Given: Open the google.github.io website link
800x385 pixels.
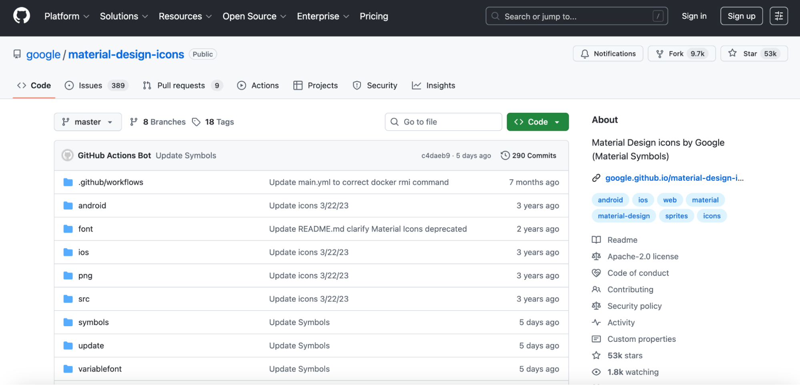Looking at the screenshot, I should (x=674, y=178).
